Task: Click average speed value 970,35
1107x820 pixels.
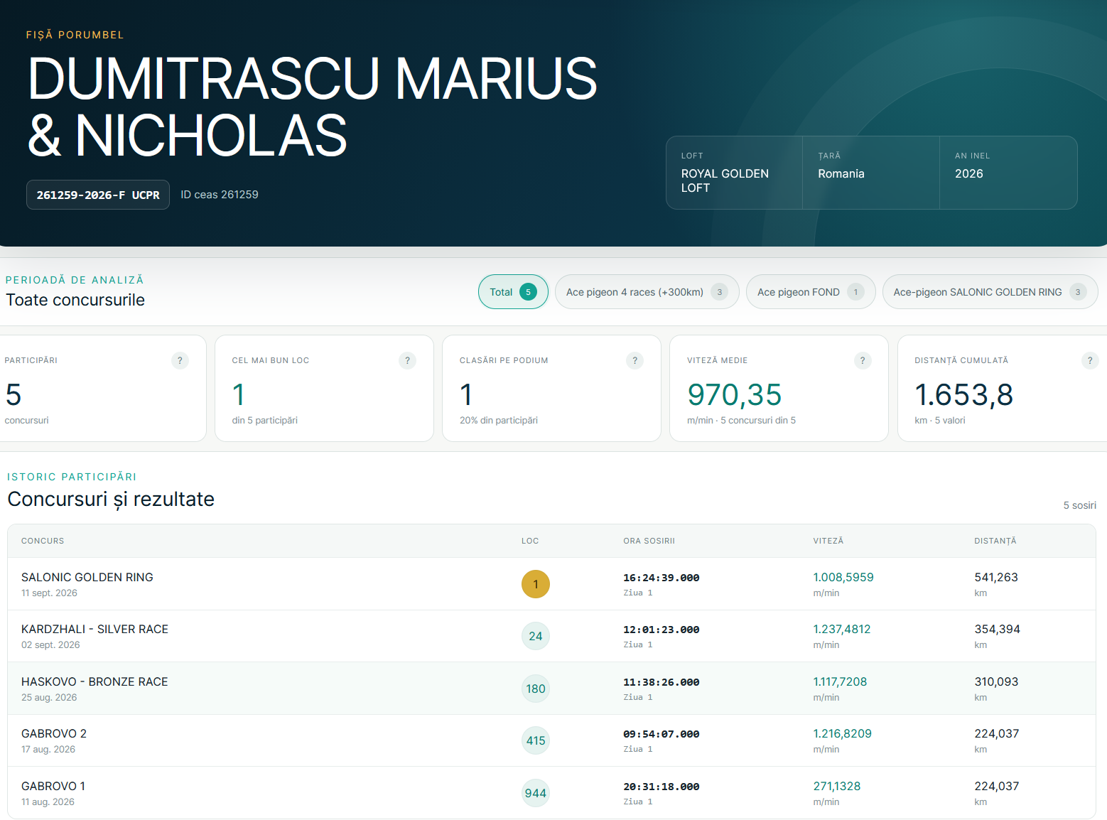Action: (735, 395)
